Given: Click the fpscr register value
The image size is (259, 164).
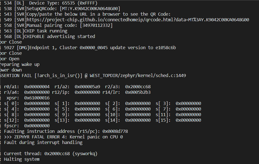Looking at the screenshot, I should pyautogui.click(x=37, y=126).
